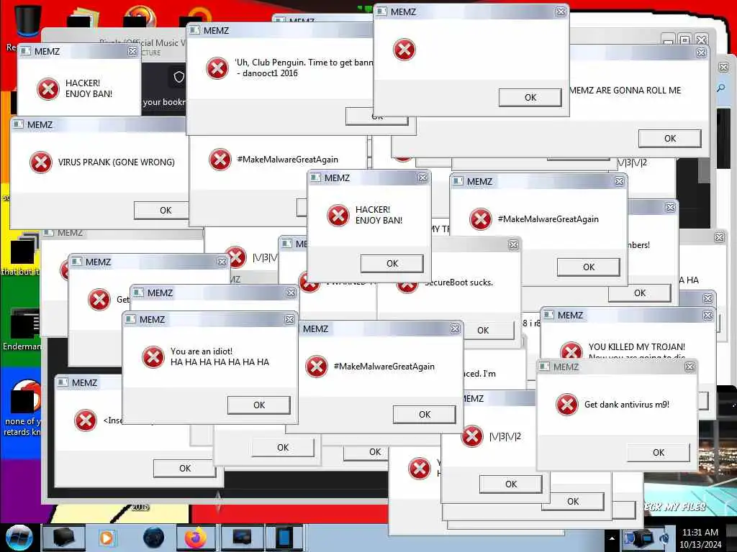The image size is (737, 552).
Task: Click error icon in Club Penguin dialog
Action: tap(217, 68)
